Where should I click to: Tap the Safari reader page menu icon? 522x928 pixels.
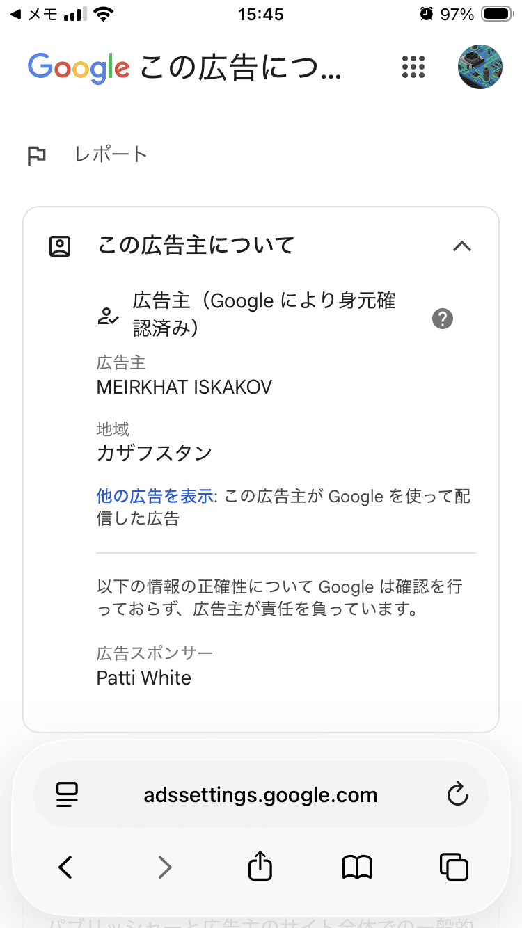(x=67, y=795)
